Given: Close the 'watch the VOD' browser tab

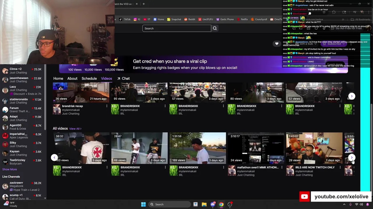Looking at the screenshot, I should pyautogui.click(x=136, y=4).
